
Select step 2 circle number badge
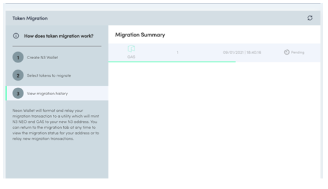coord(18,75)
